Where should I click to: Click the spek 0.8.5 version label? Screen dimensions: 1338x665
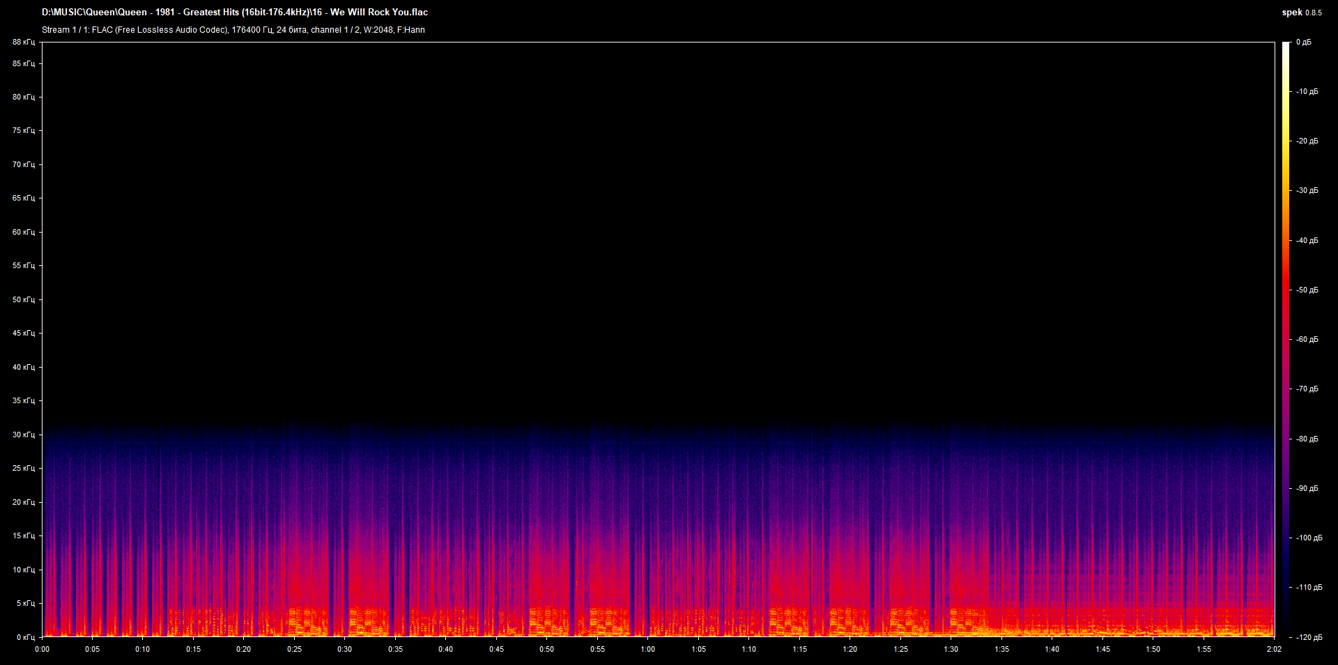(x=1302, y=13)
